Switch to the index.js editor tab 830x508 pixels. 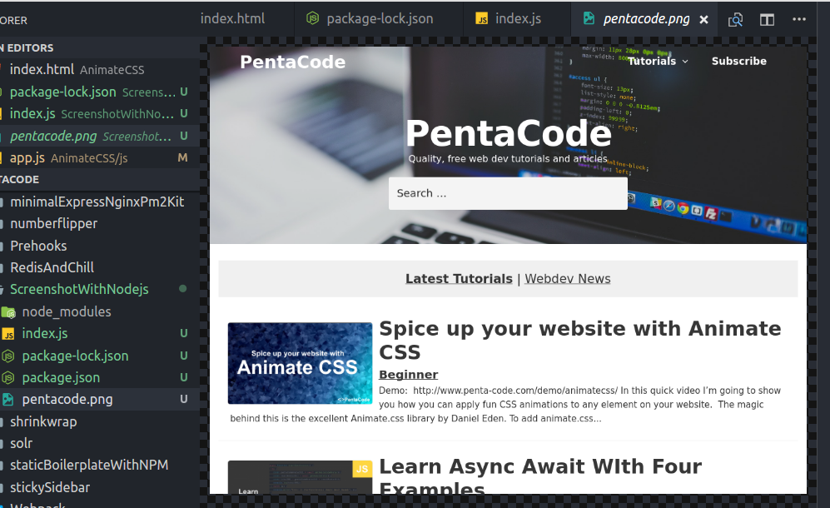tap(517, 18)
